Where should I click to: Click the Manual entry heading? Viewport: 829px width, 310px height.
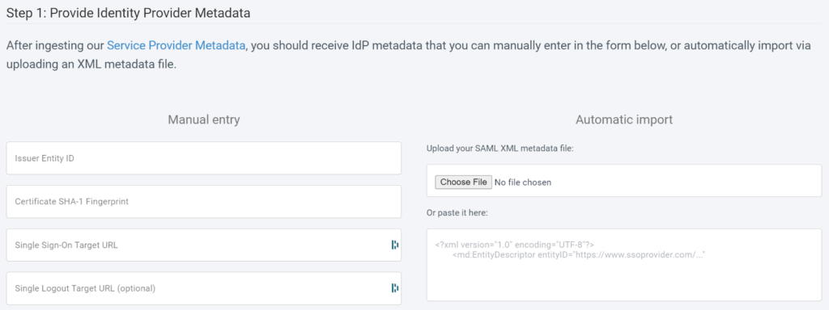[204, 120]
